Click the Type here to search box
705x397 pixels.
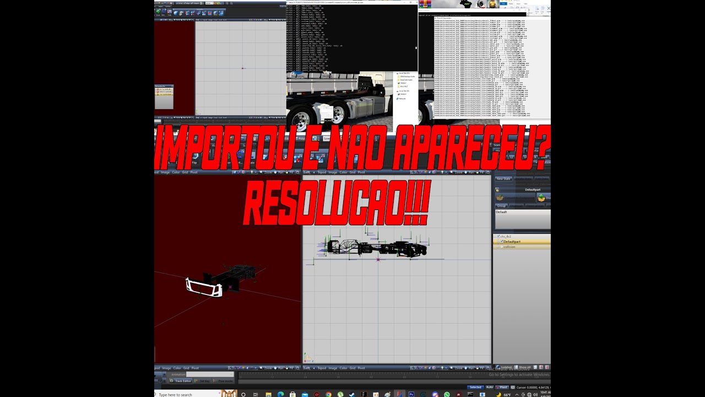[x=187, y=394]
